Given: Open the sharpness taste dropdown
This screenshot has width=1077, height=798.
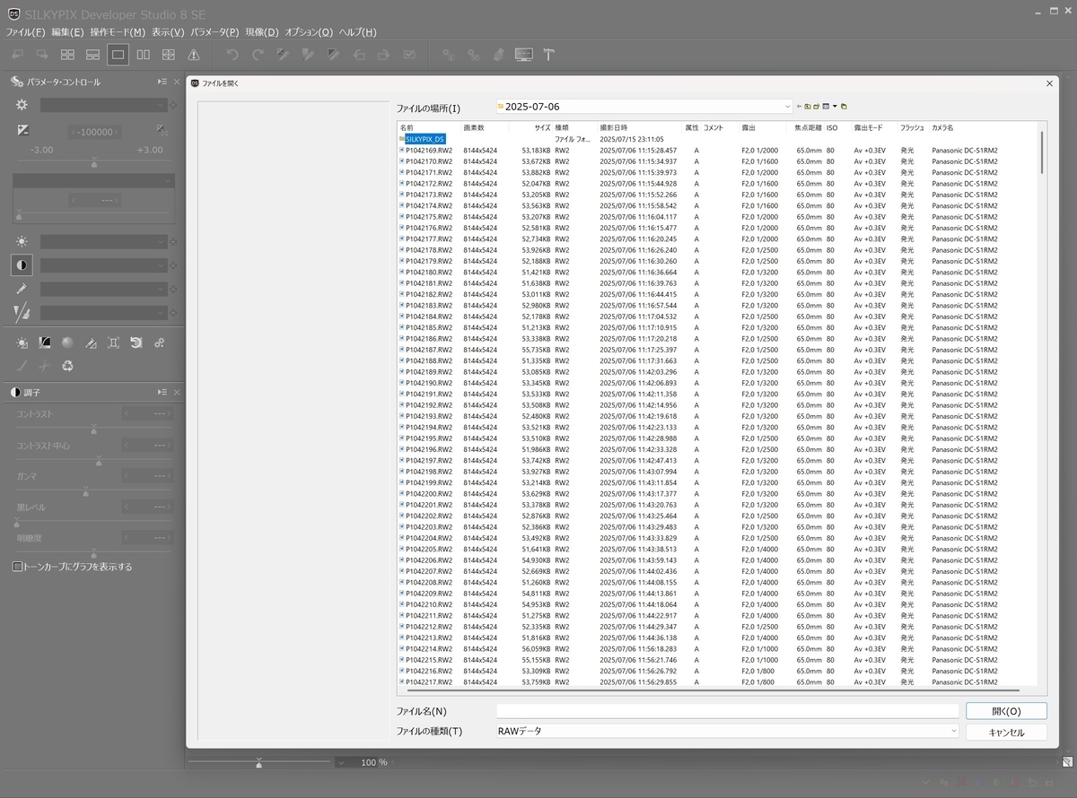Looking at the screenshot, I should [104, 313].
